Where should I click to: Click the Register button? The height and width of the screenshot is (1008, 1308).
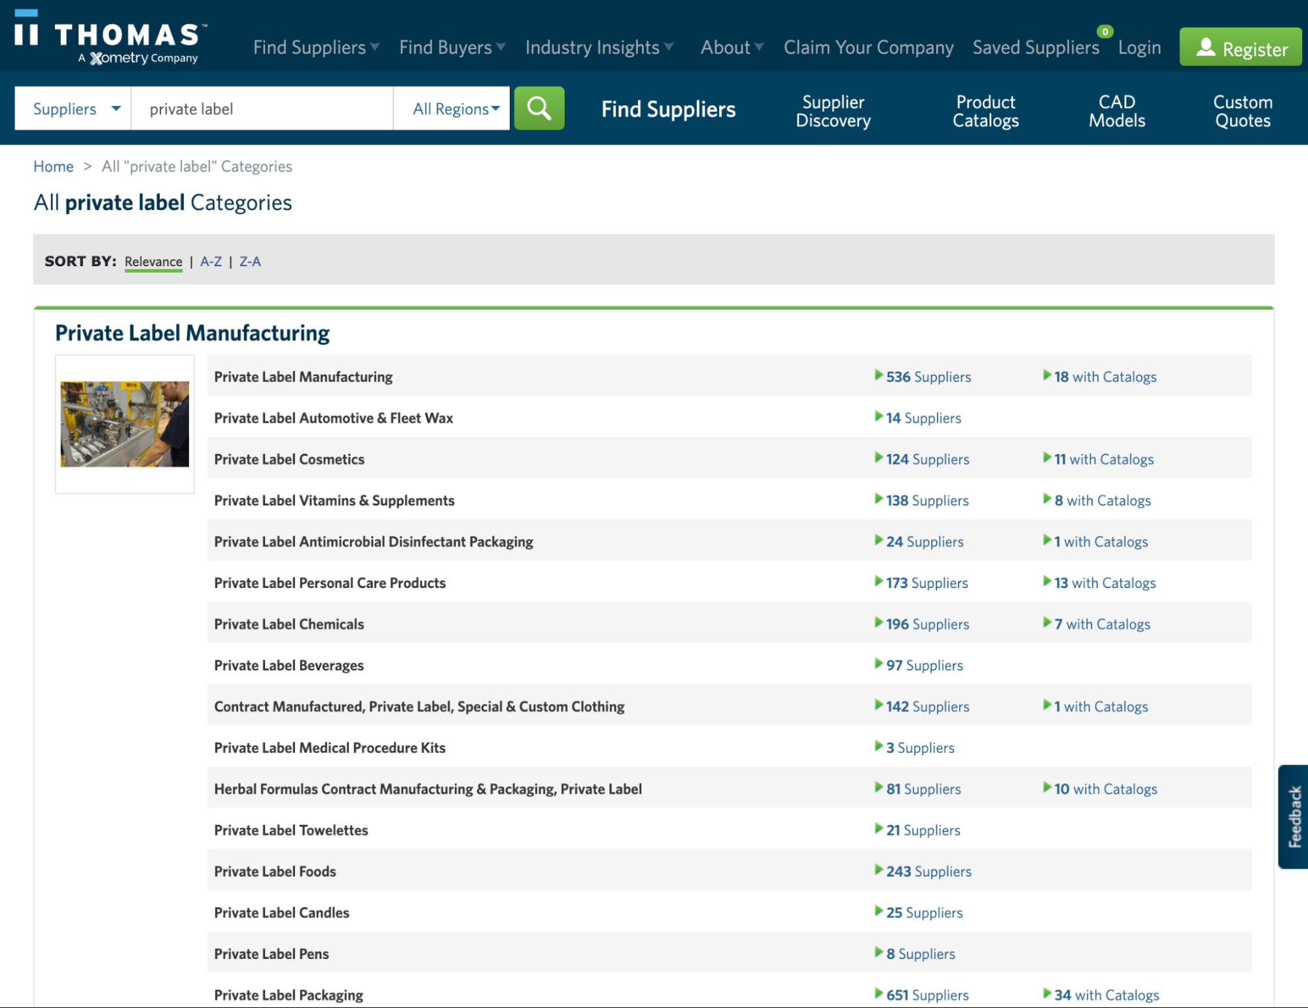tap(1240, 48)
